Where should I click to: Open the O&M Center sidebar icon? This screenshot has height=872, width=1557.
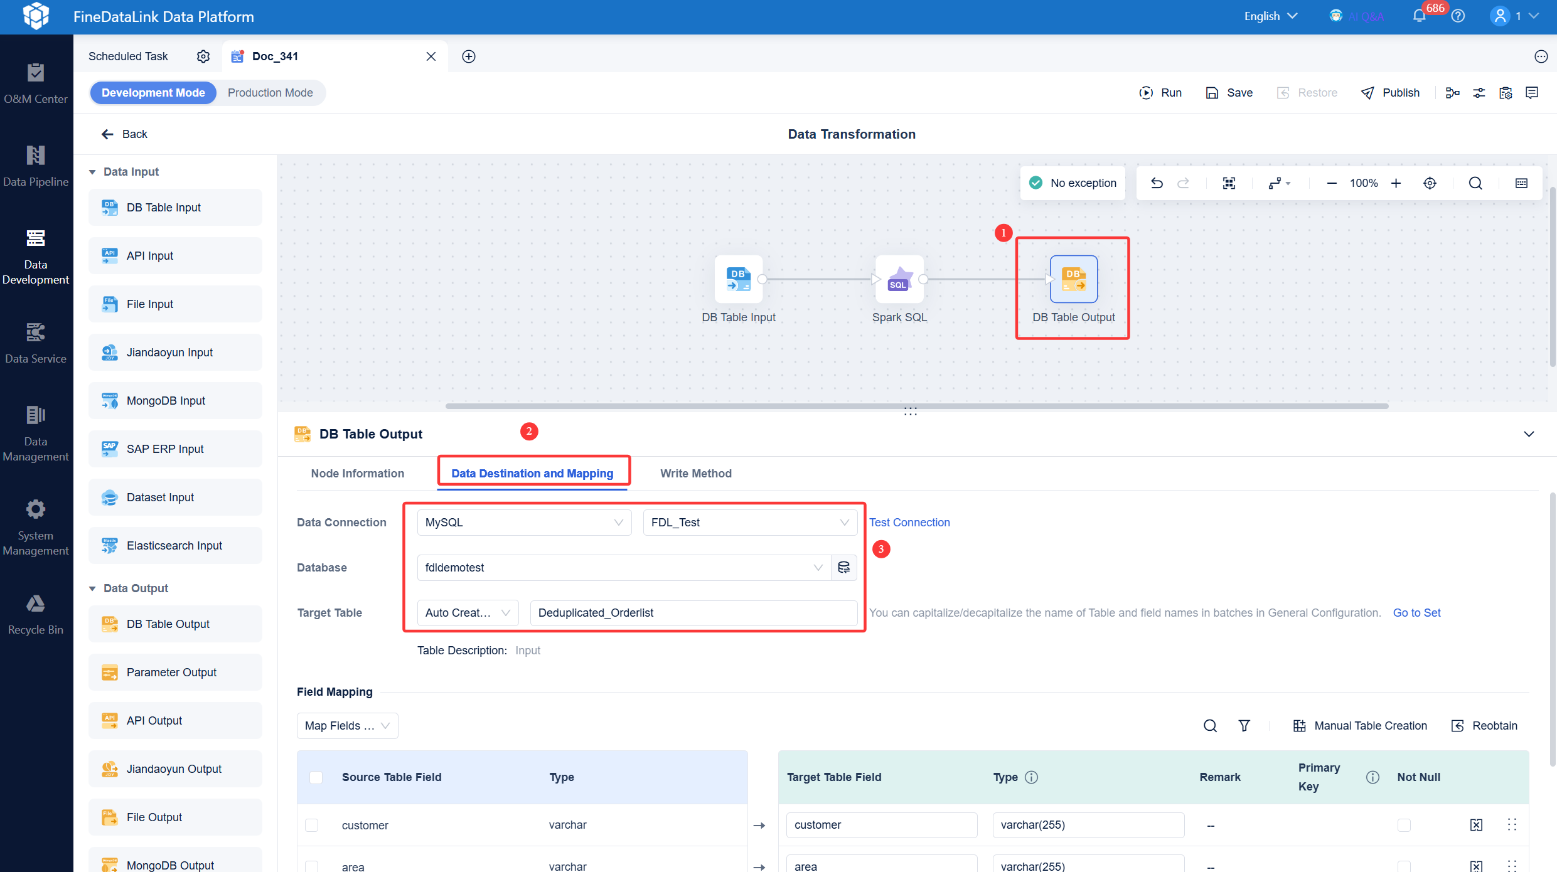(36, 83)
